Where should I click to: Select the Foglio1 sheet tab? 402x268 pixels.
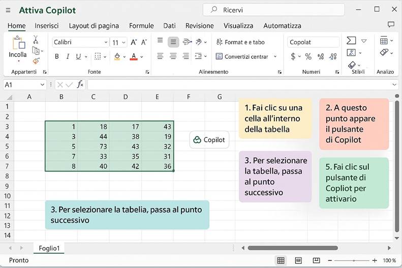49,248
